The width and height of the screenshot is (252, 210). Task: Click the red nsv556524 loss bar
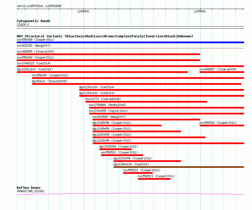(x=222, y=125)
